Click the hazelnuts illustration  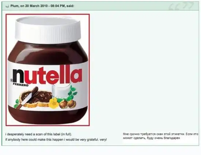pyautogui.click(x=68, y=104)
